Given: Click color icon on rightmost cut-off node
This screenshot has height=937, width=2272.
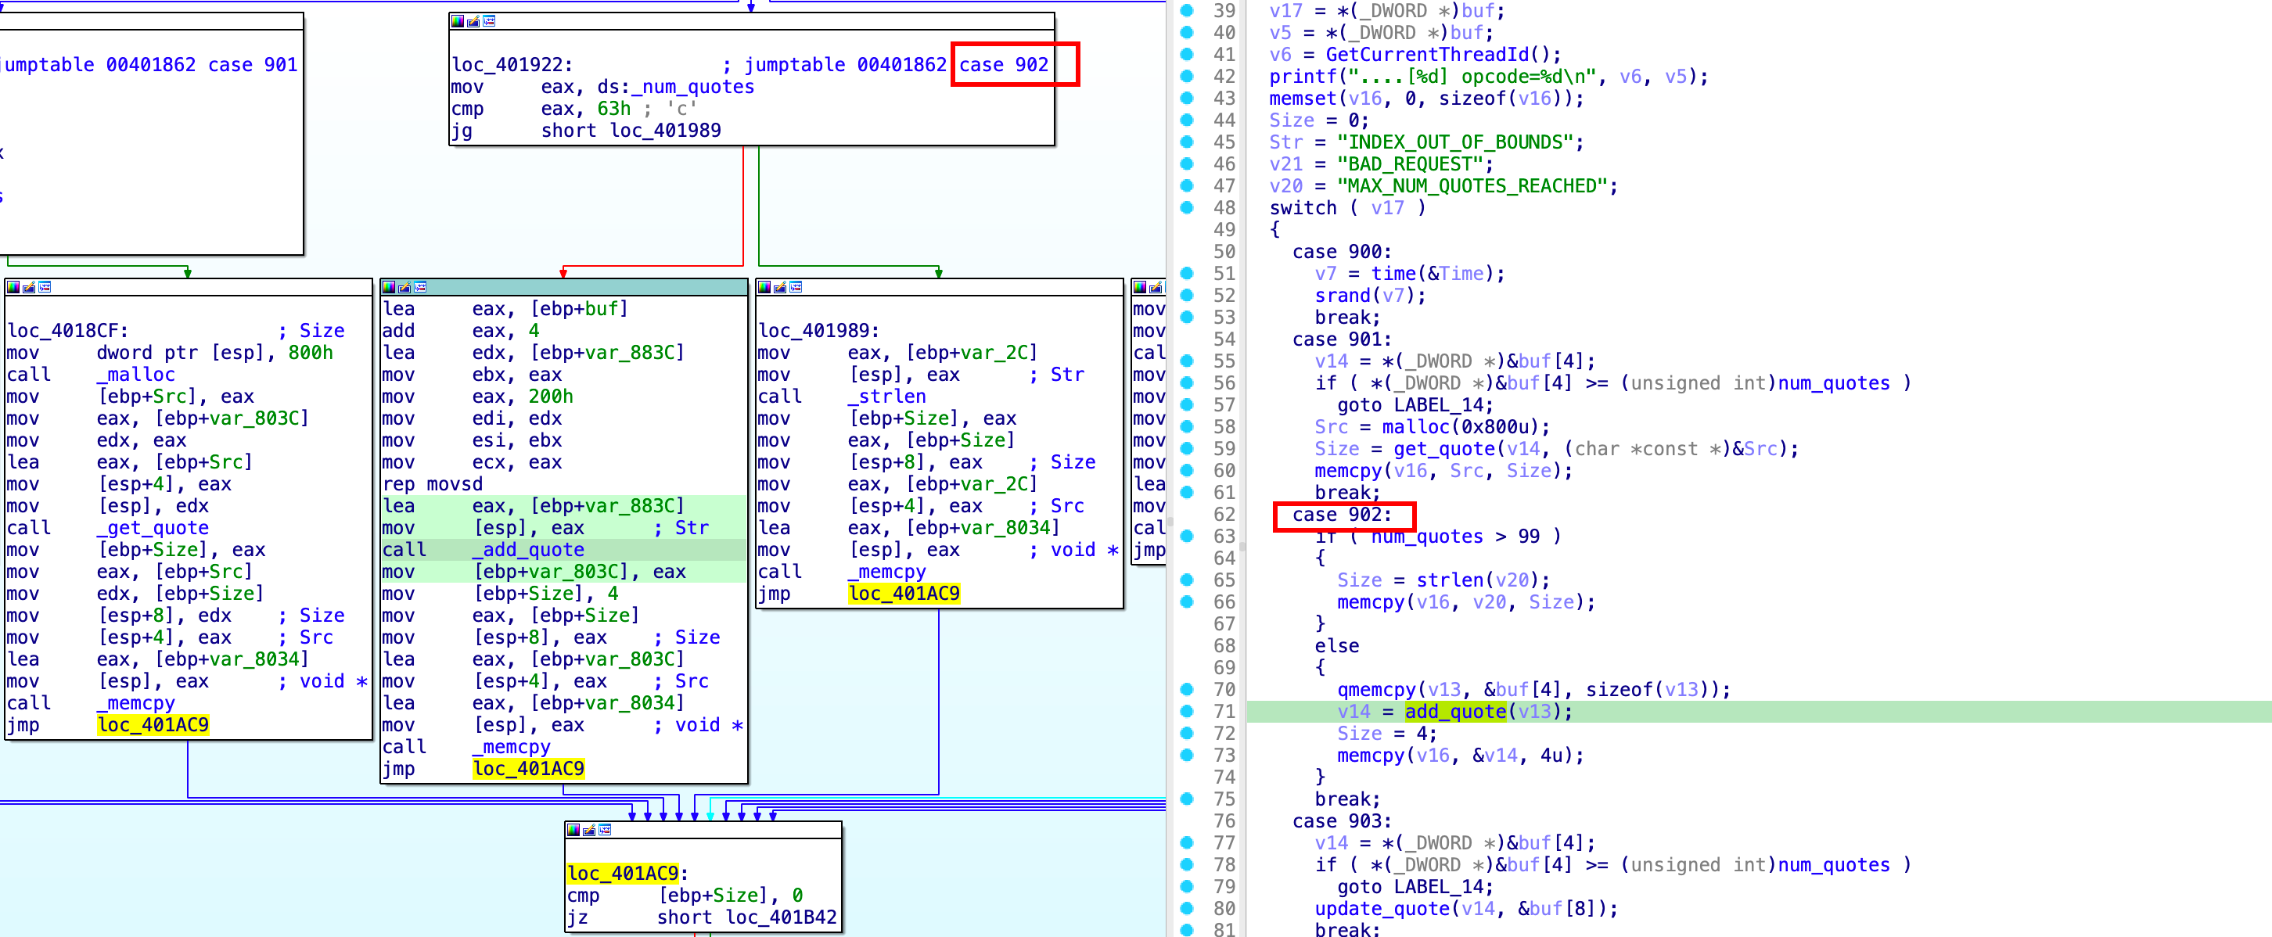Looking at the screenshot, I should point(1141,287).
